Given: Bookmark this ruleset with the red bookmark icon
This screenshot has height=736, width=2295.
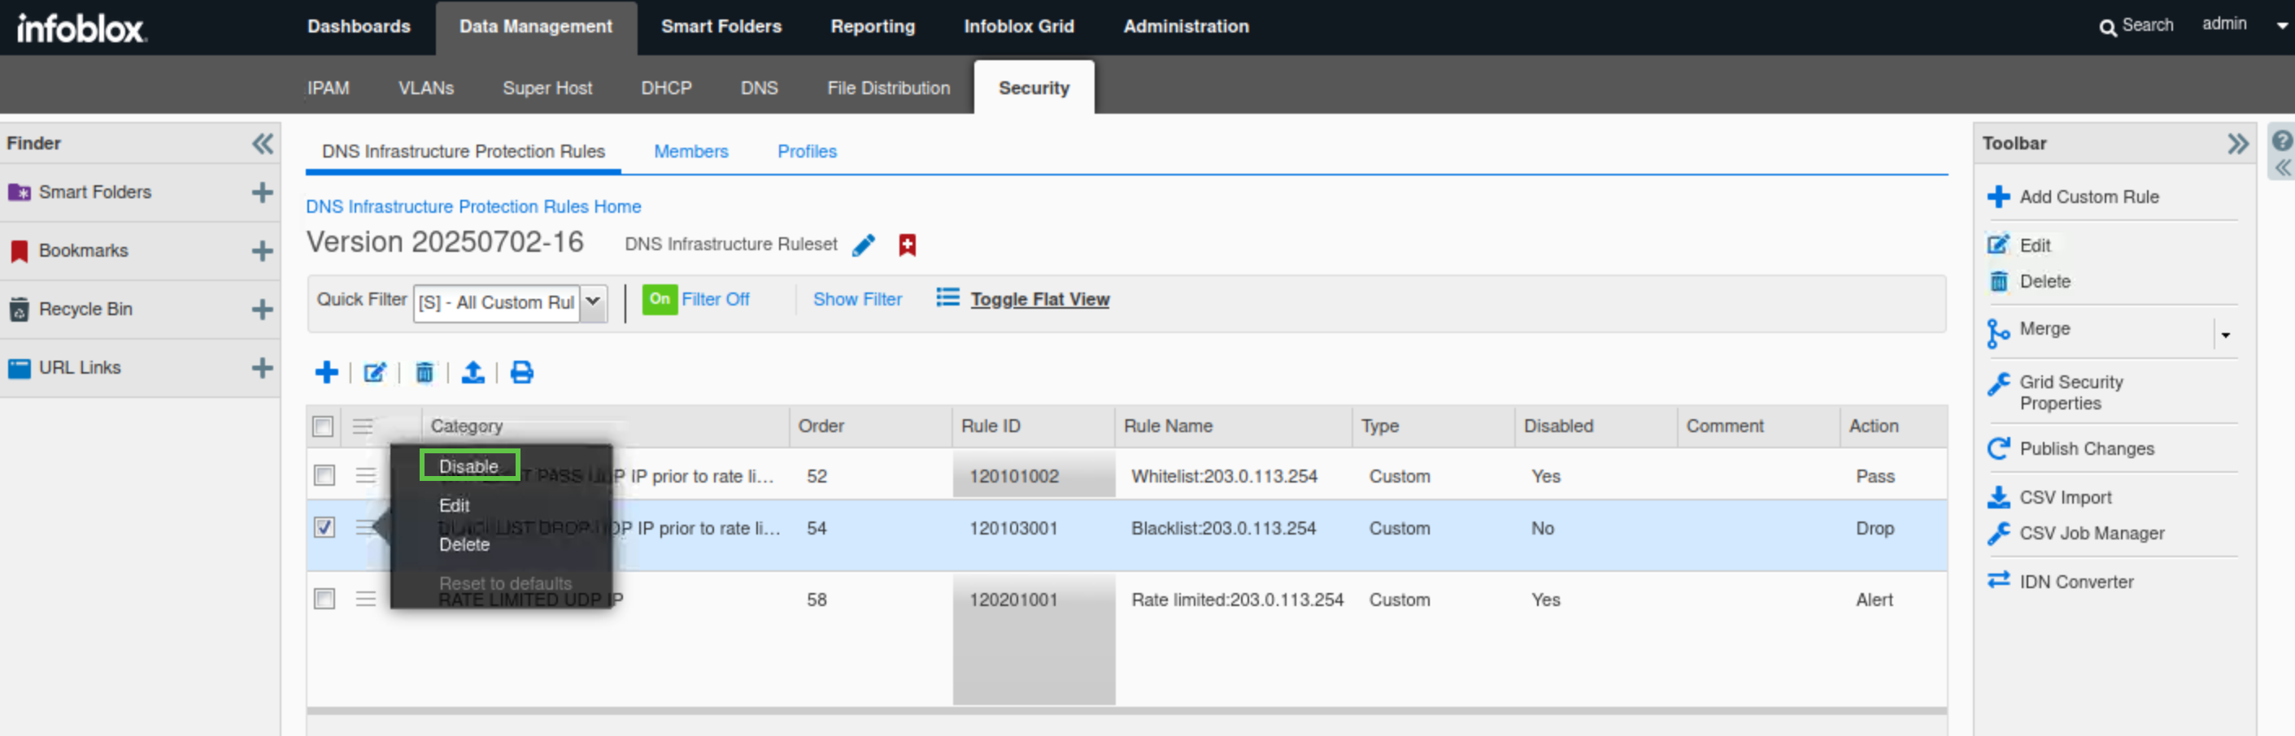Looking at the screenshot, I should 907,245.
